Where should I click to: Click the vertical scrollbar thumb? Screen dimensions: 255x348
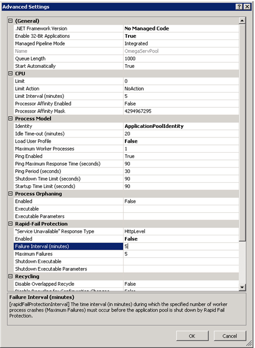point(242,133)
